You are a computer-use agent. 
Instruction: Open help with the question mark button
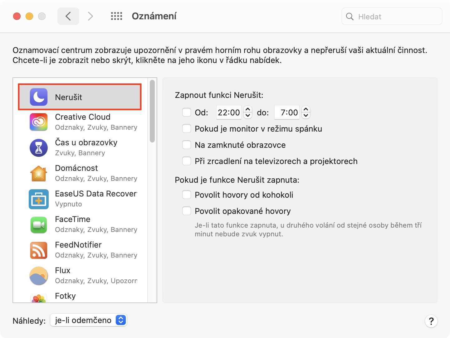pos(431,321)
